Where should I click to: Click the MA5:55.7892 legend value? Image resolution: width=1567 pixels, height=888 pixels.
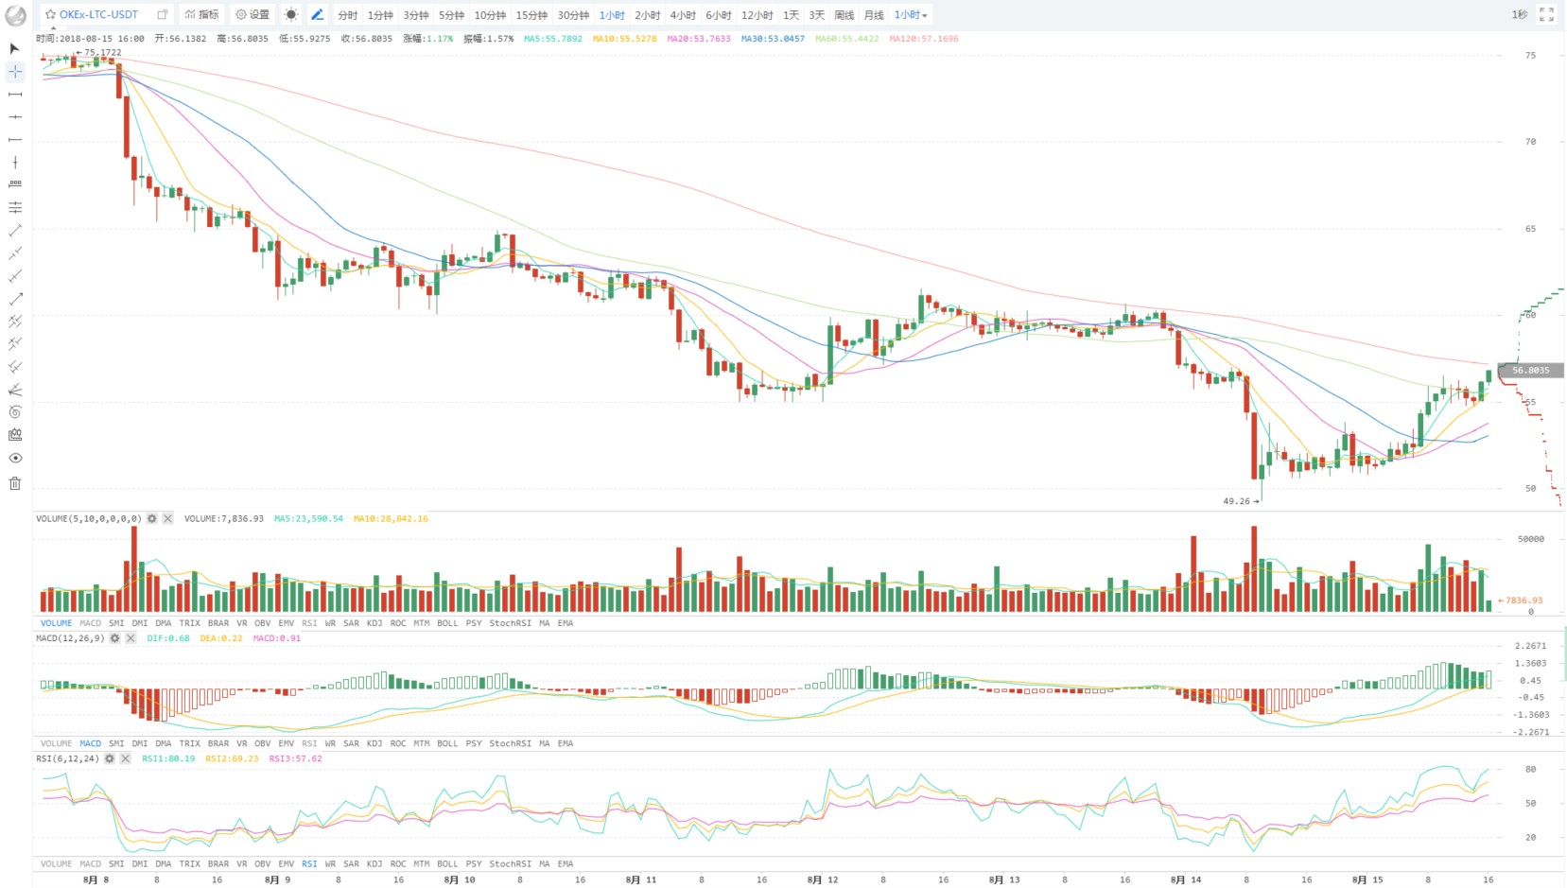point(553,39)
